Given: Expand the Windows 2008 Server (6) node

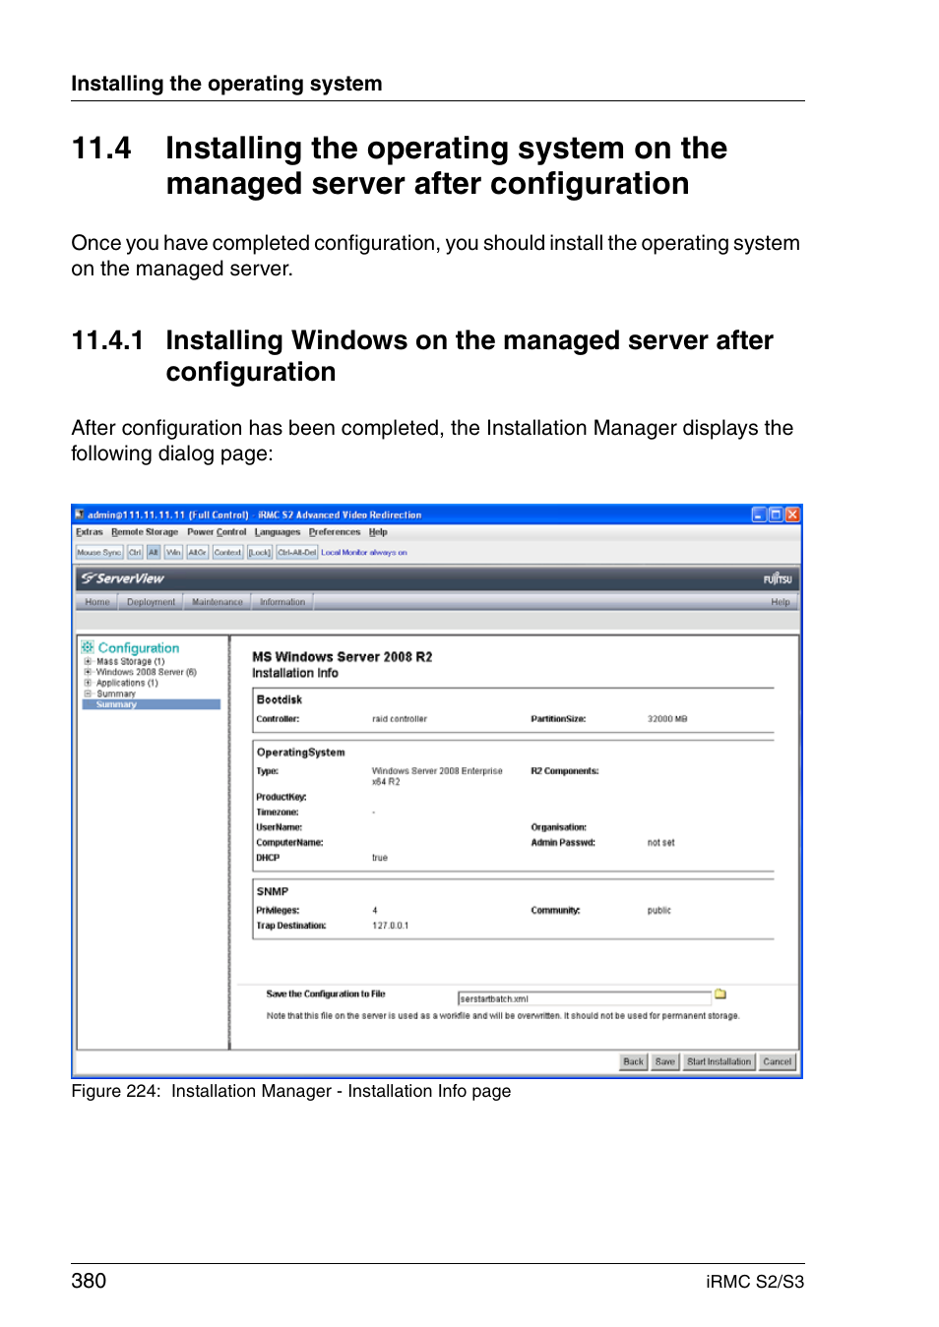Looking at the screenshot, I should [88, 672].
